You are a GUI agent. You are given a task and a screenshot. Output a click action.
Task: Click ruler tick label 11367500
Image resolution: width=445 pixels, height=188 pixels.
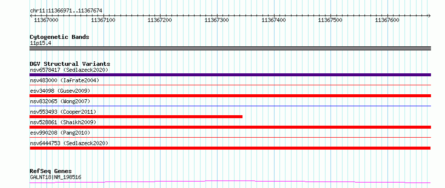(x=330, y=20)
